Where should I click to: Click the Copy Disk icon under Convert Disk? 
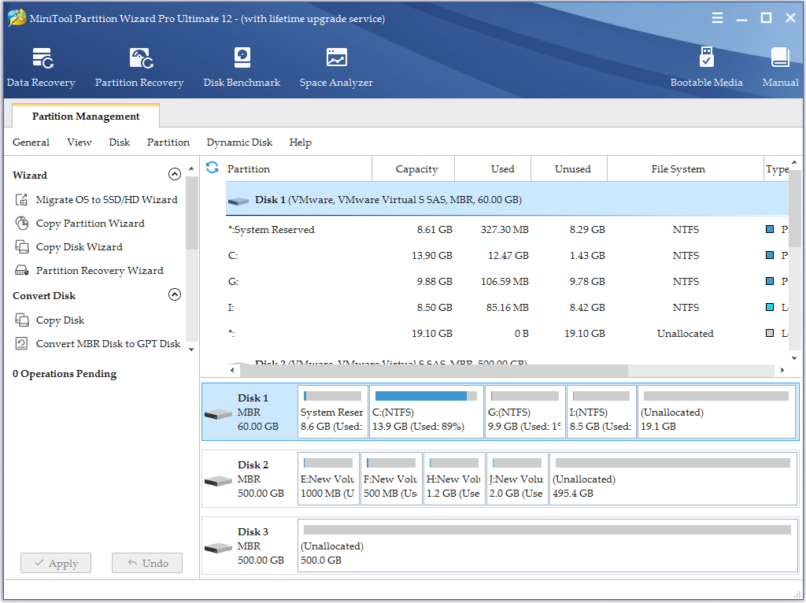[21, 320]
